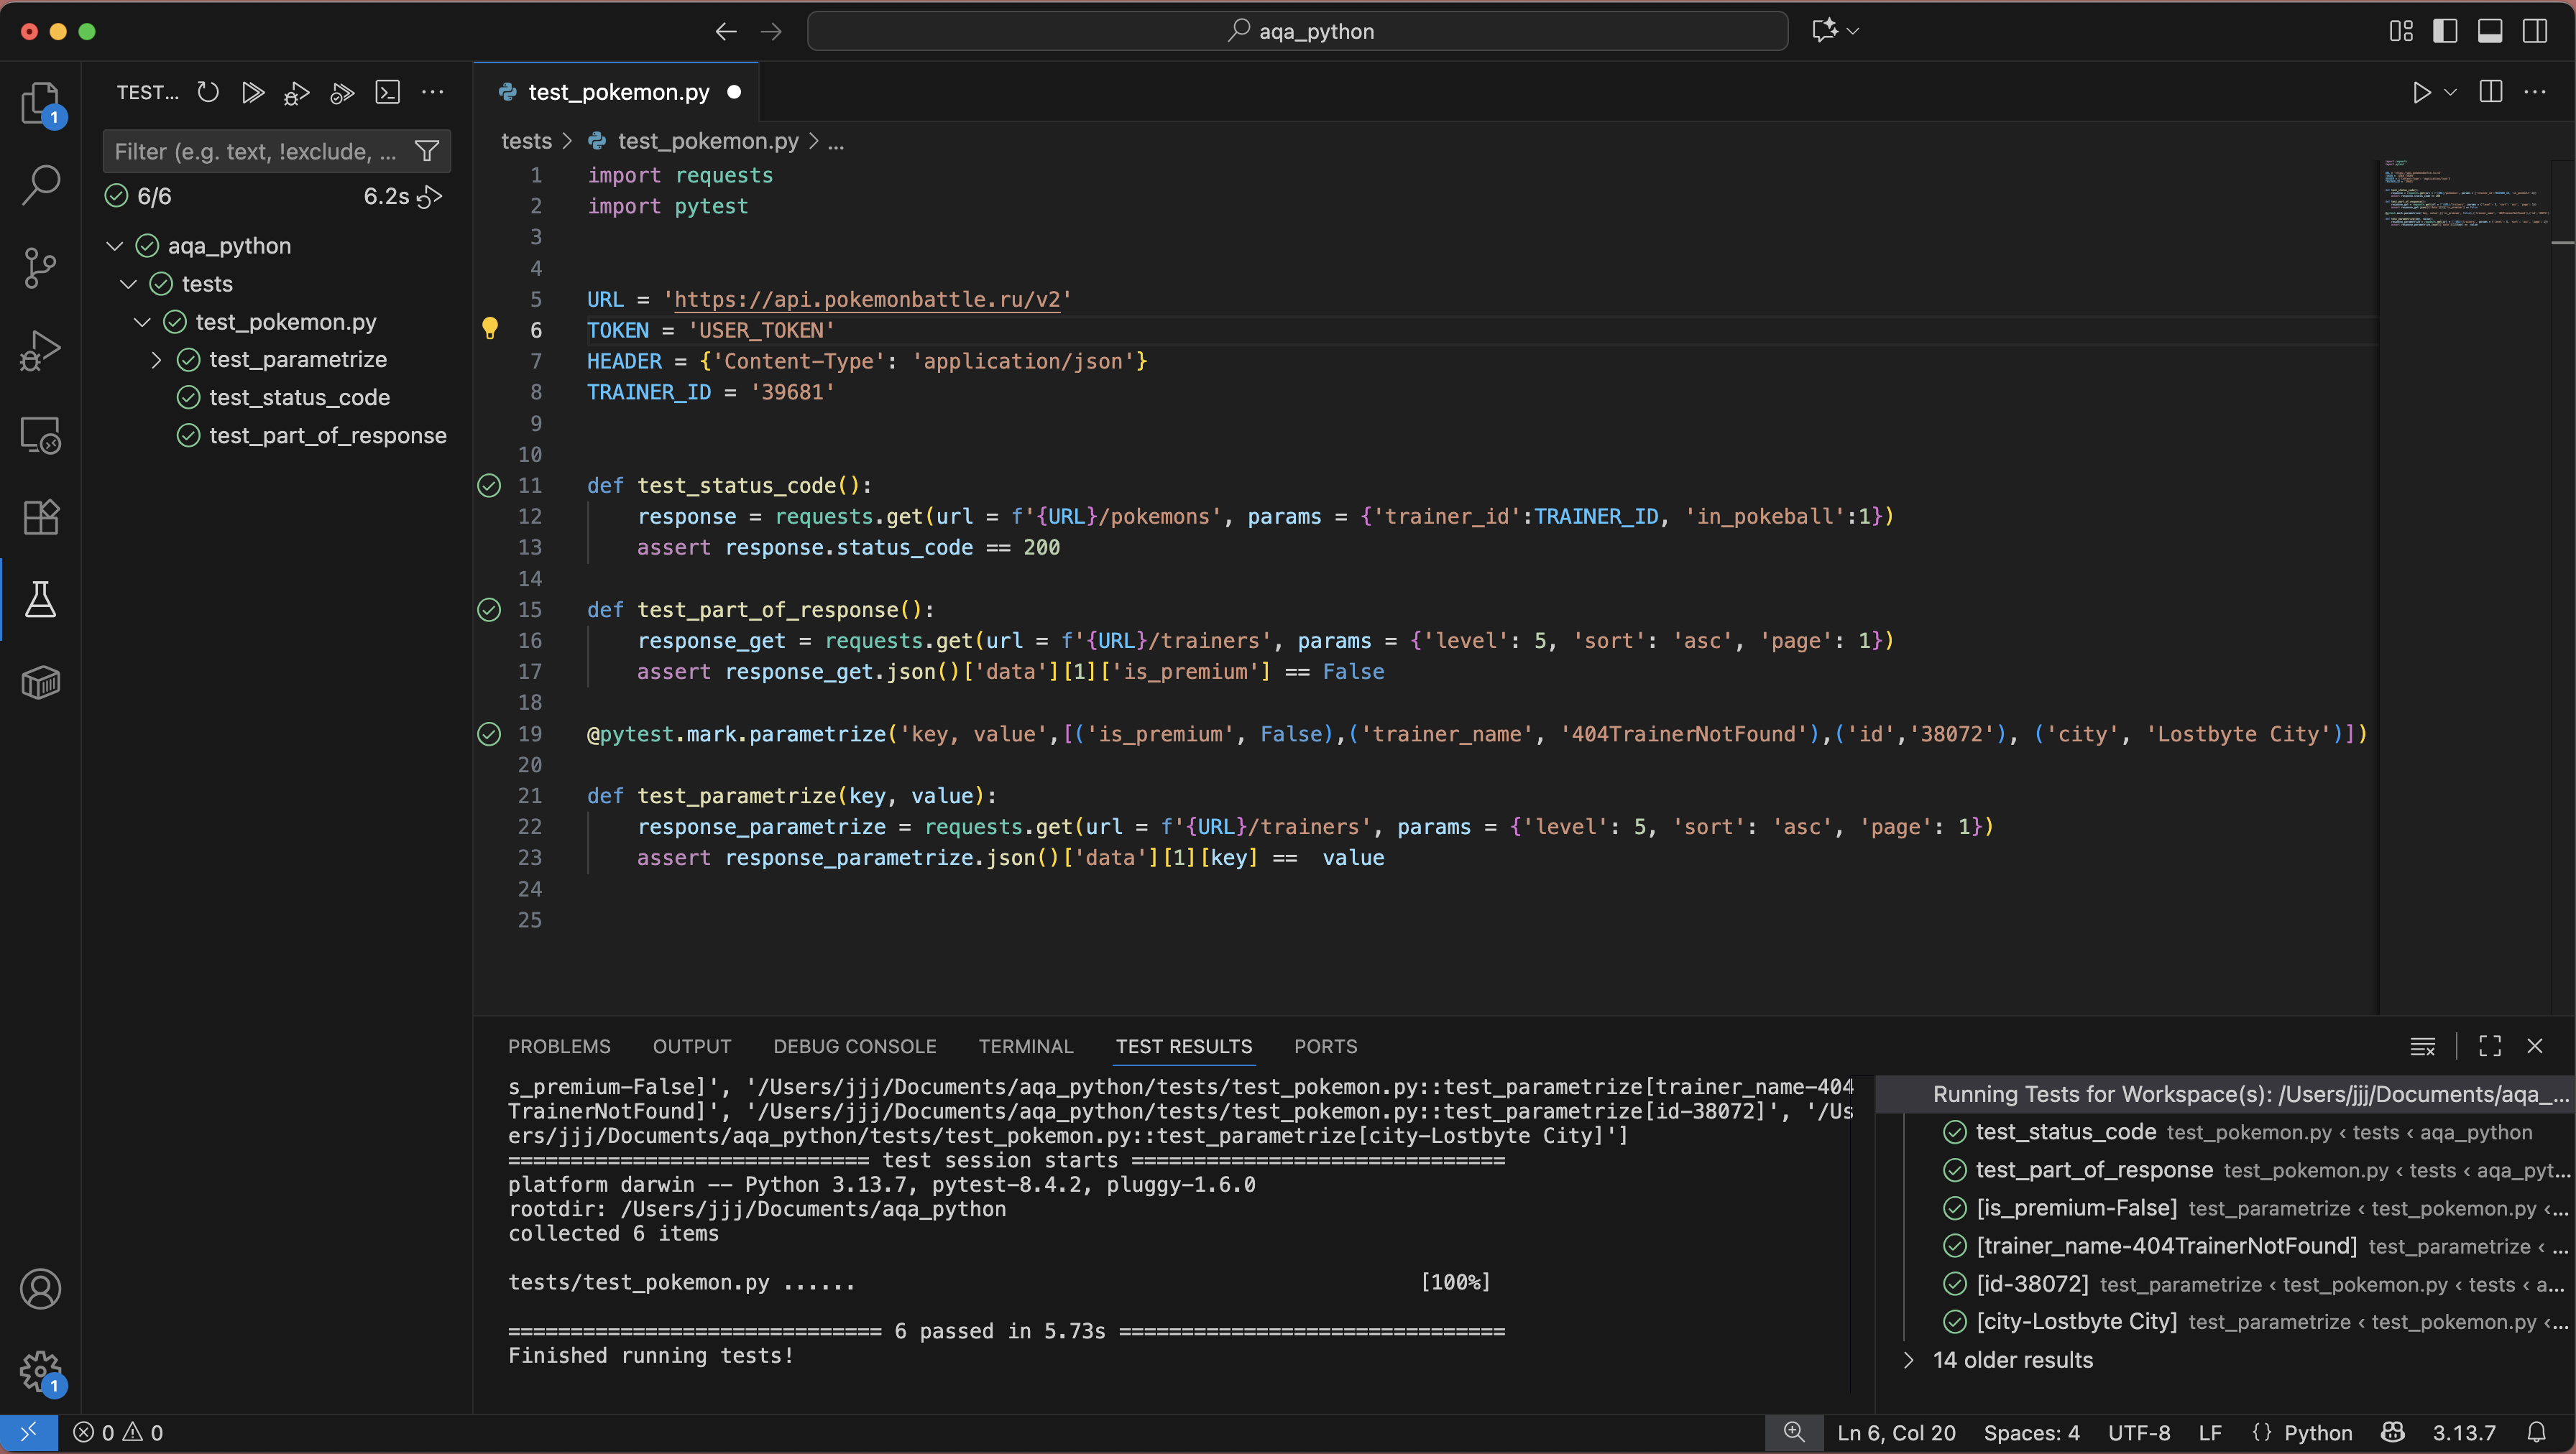Click the lightbulb code action on line 6
2576x1454 pixels.
click(490, 329)
